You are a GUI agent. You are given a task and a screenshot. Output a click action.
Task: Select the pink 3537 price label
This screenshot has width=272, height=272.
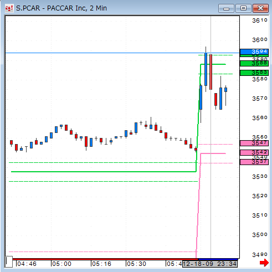click(x=254, y=162)
